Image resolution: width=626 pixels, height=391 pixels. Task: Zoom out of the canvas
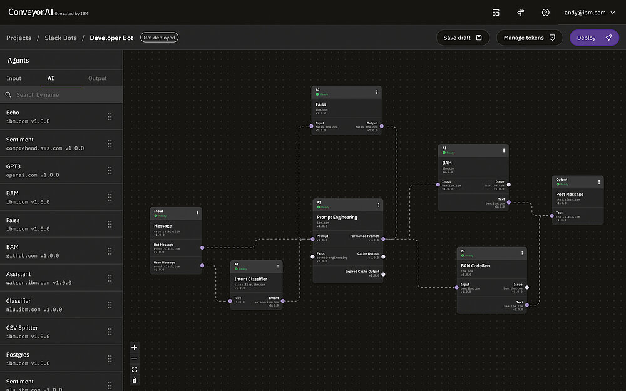(135, 358)
